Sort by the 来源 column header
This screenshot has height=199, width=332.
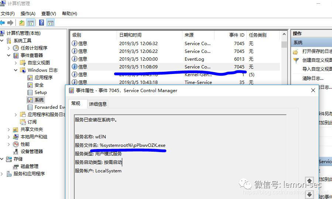198,35
